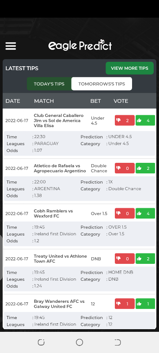Screen dimensions: 159x353
Task: Open the Cobh Ramblers vs Wexford FC match
Action: coord(53,214)
